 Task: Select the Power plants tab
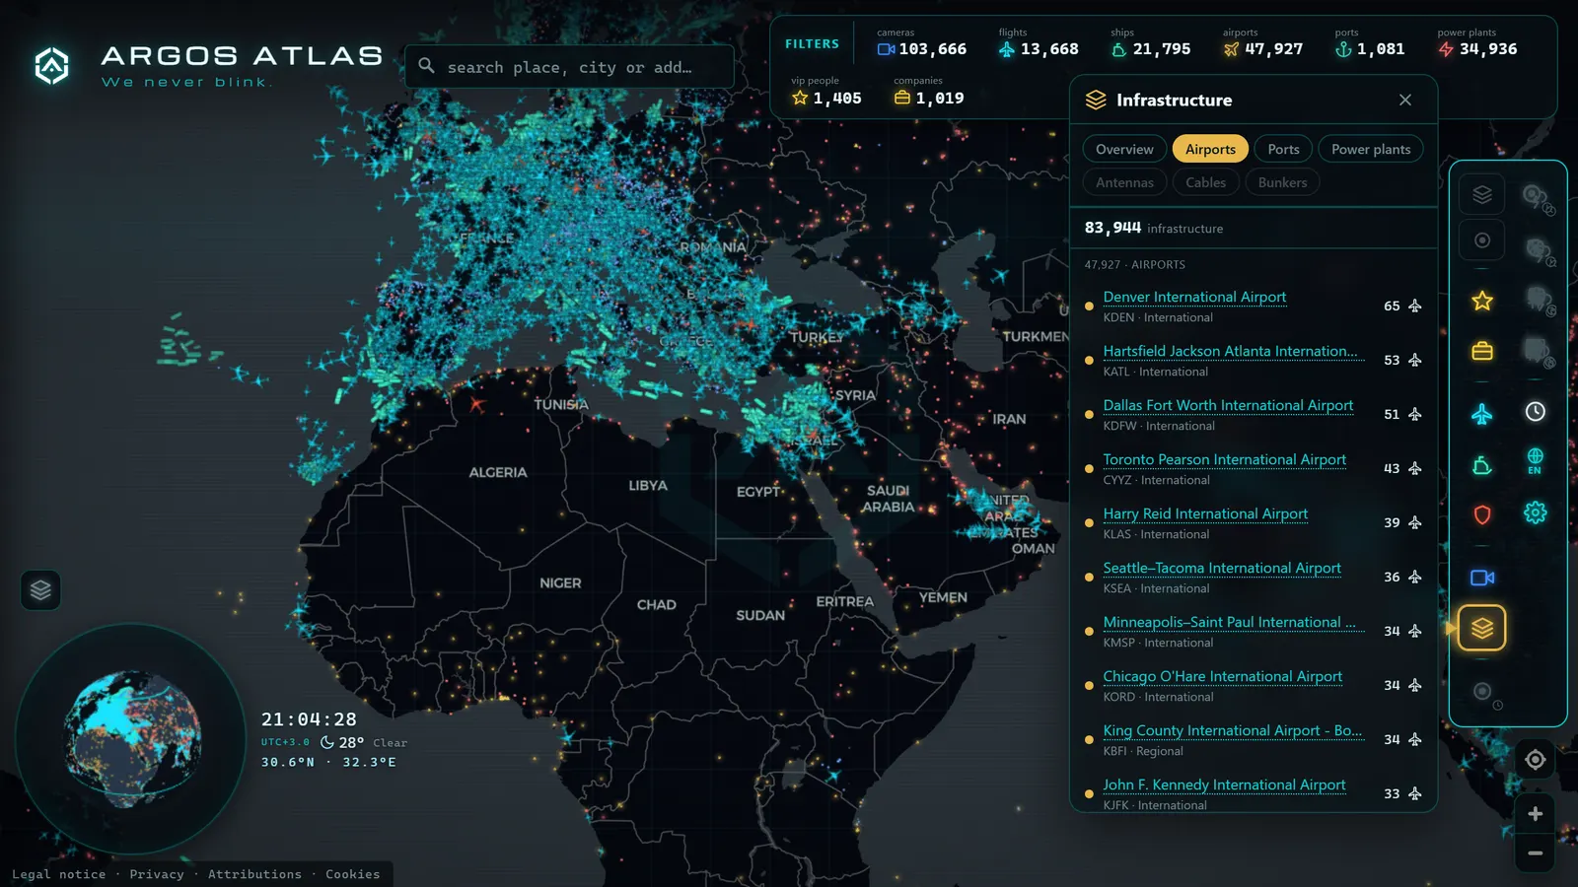click(1371, 149)
